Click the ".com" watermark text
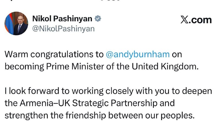This screenshot has height=127, width=220. point(200,20)
